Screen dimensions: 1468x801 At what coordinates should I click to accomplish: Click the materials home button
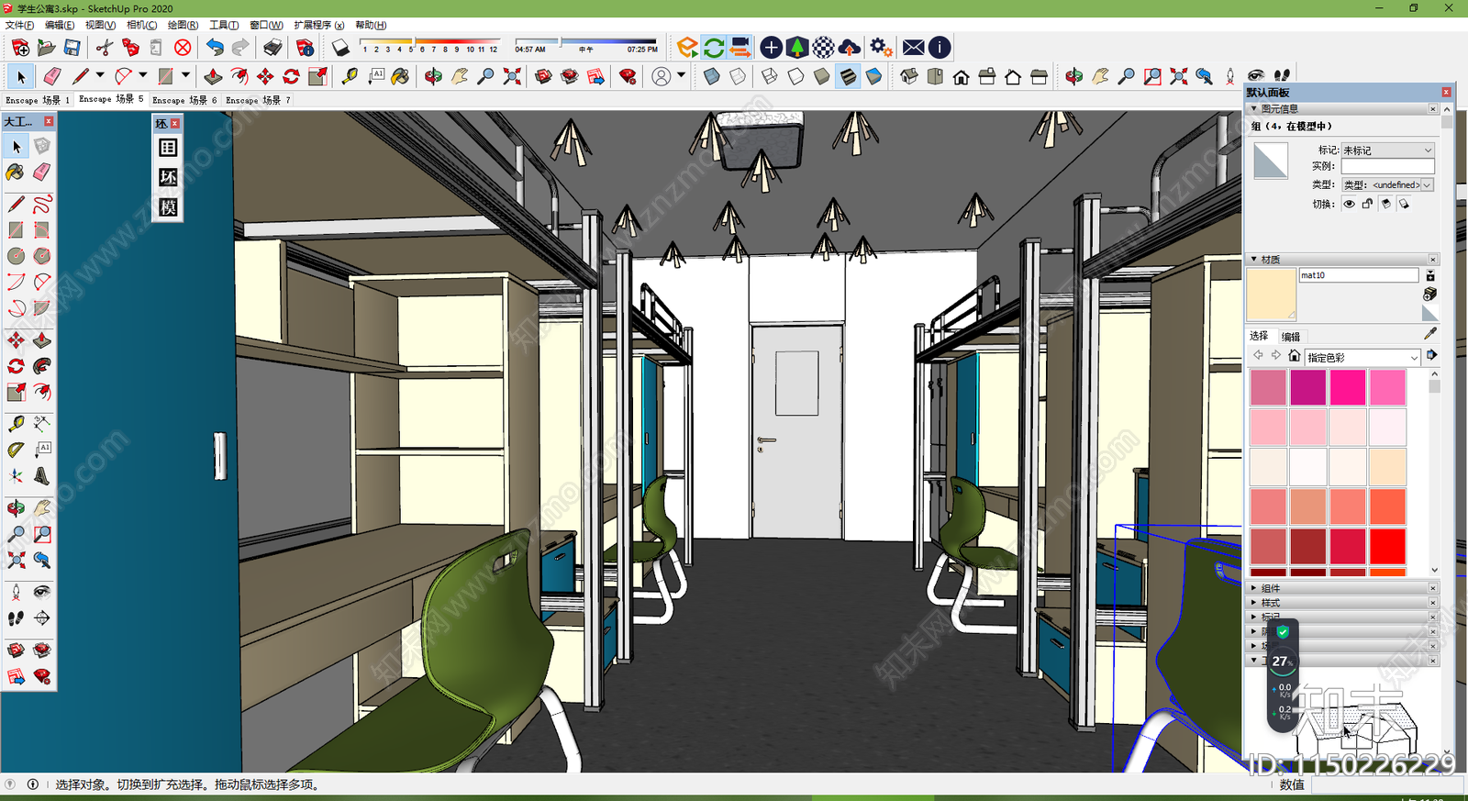(1294, 356)
